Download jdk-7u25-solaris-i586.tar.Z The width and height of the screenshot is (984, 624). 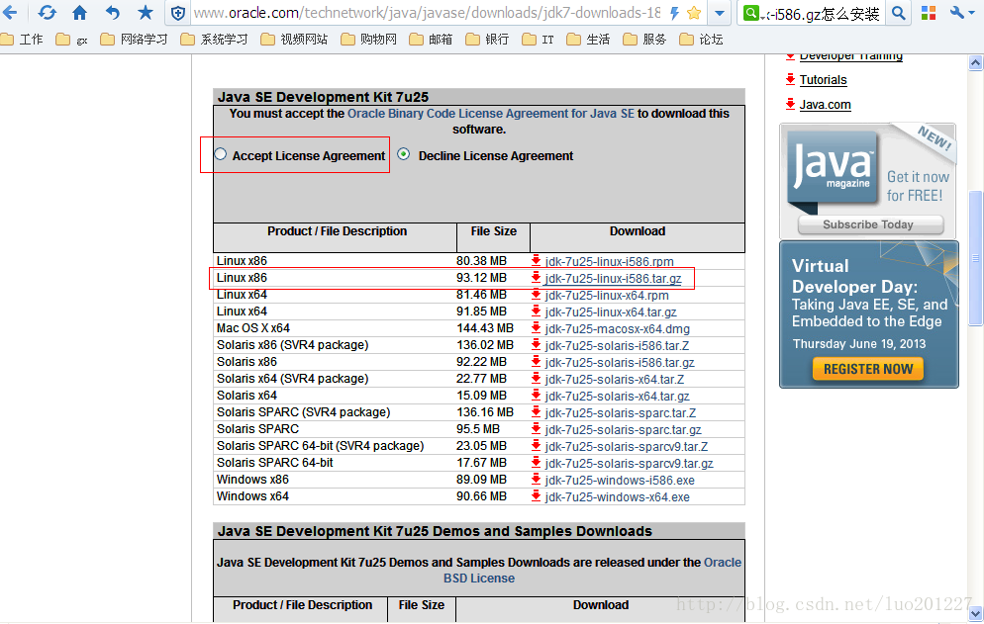pyautogui.click(x=617, y=346)
